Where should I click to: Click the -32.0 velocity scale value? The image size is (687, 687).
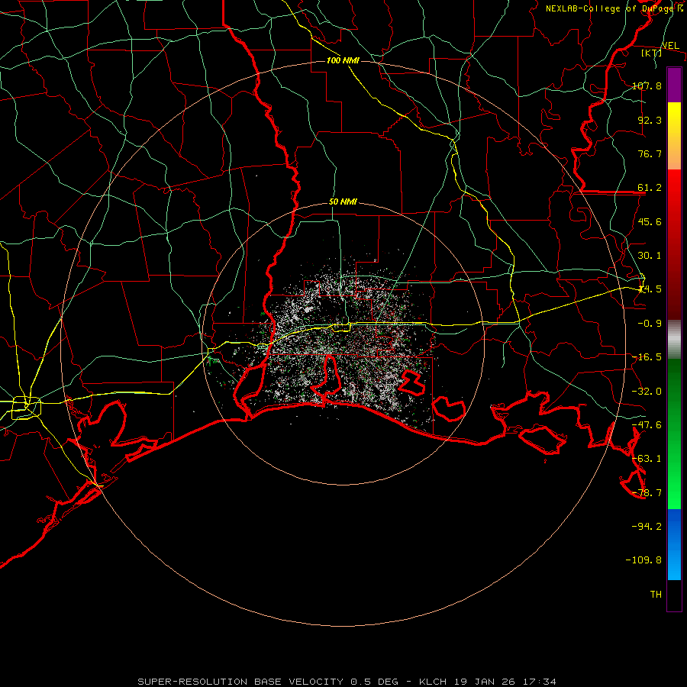click(647, 392)
